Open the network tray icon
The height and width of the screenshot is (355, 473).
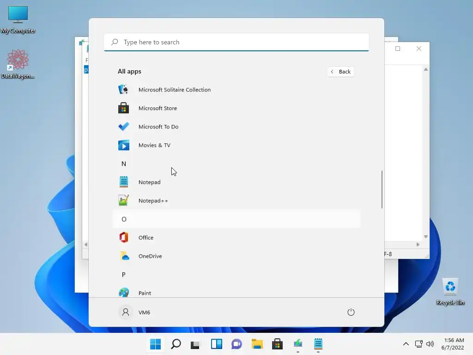pyautogui.click(x=418, y=344)
